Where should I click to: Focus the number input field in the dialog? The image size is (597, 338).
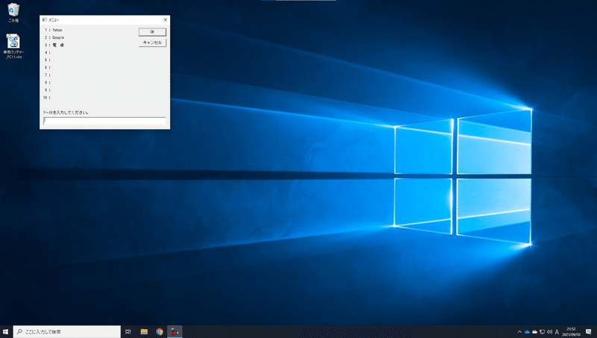104,121
